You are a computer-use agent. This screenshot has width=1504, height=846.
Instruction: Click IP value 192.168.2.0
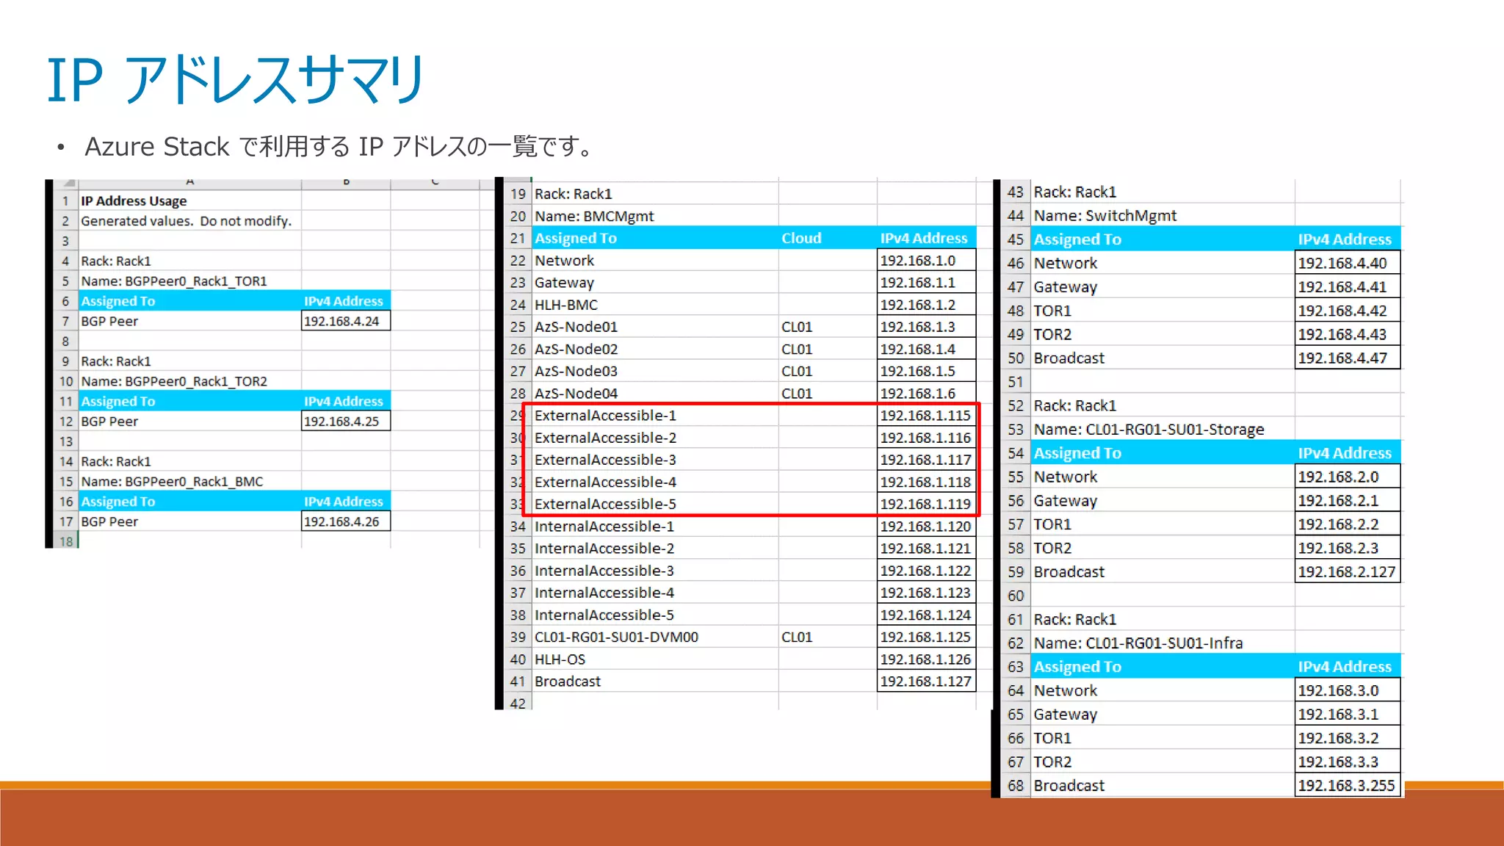(1347, 477)
